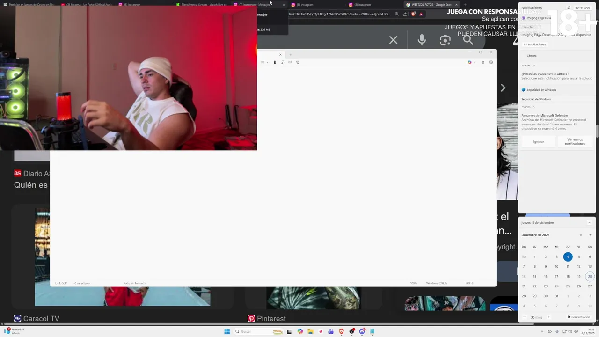Open Windows Start menu
The width and height of the screenshot is (599, 337).
click(227, 331)
